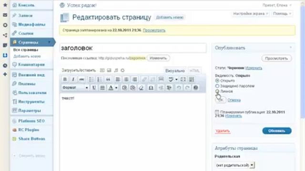This screenshot has height=171, width=305.
Task: Click the blue Обновить button
Action: 277,131
